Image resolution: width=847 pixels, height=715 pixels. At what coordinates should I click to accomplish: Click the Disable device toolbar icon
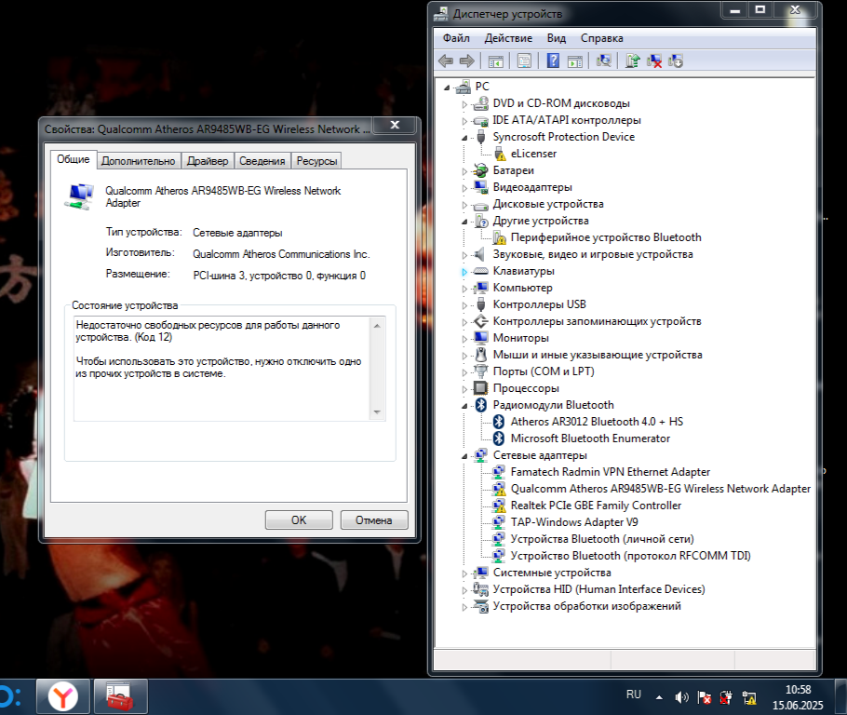676,61
